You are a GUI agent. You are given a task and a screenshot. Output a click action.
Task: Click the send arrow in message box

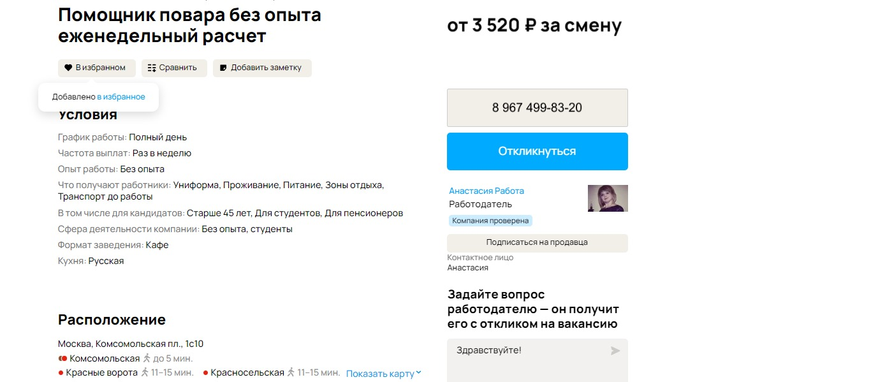[x=615, y=351]
